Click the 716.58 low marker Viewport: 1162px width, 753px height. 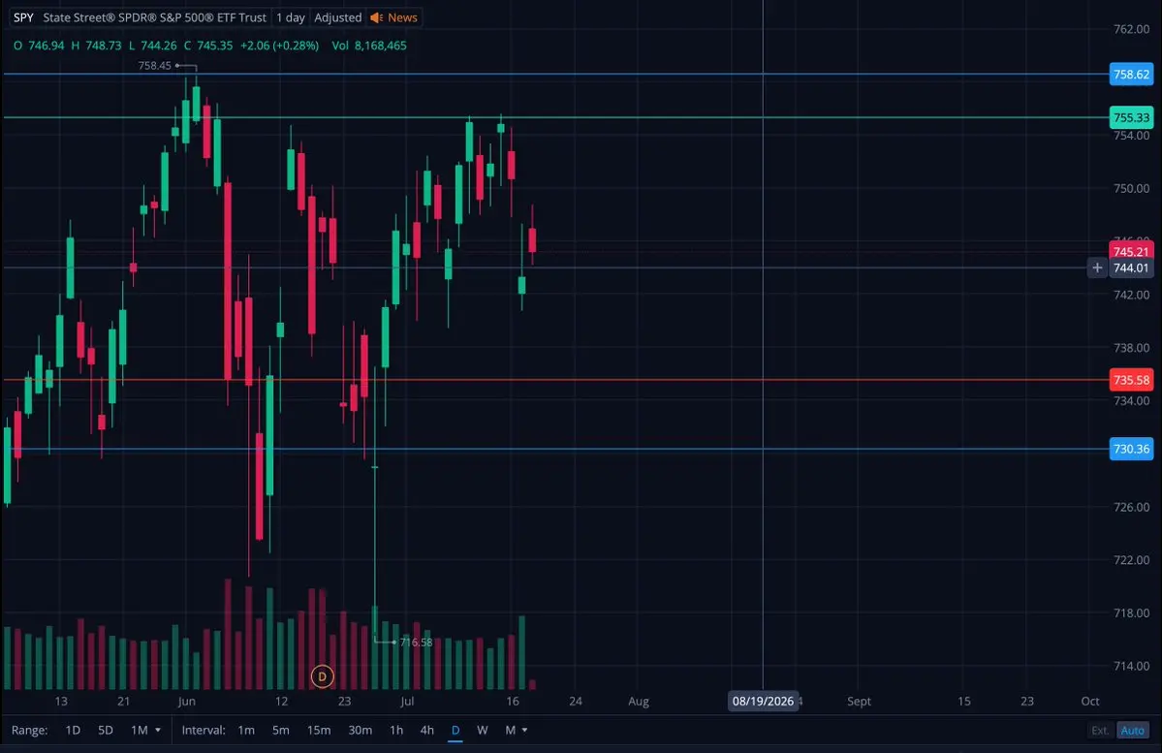point(416,642)
